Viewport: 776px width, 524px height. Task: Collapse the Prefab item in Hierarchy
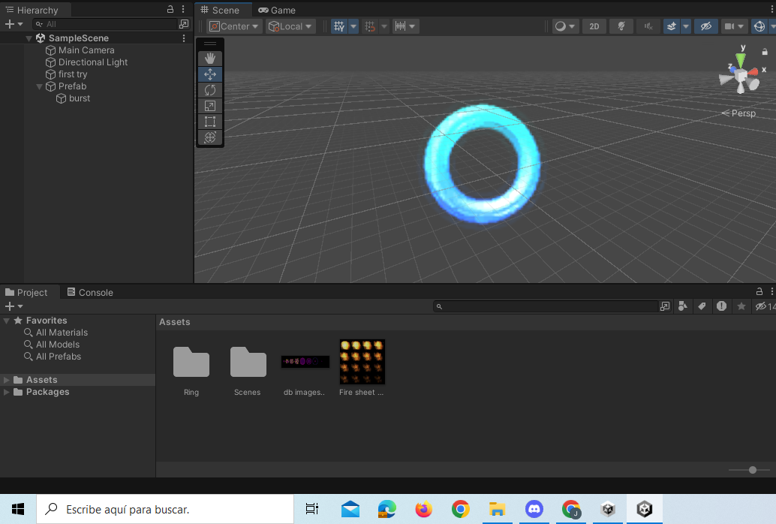pyautogui.click(x=40, y=86)
